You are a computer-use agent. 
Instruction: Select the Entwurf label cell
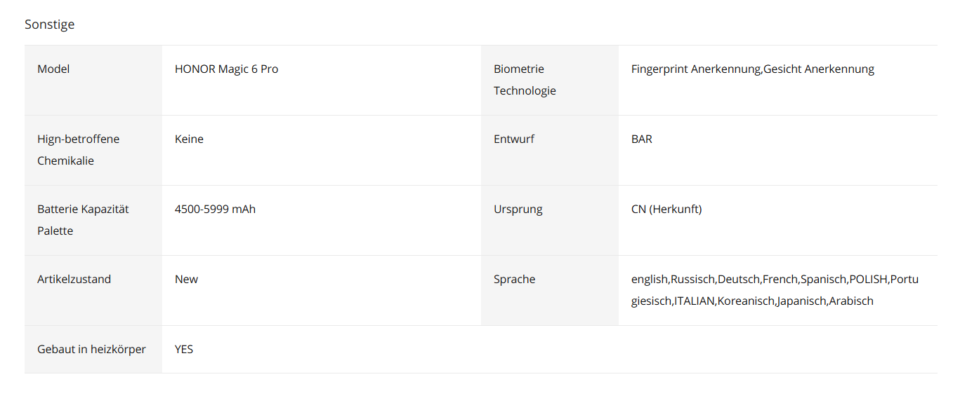click(x=550, y=151)
